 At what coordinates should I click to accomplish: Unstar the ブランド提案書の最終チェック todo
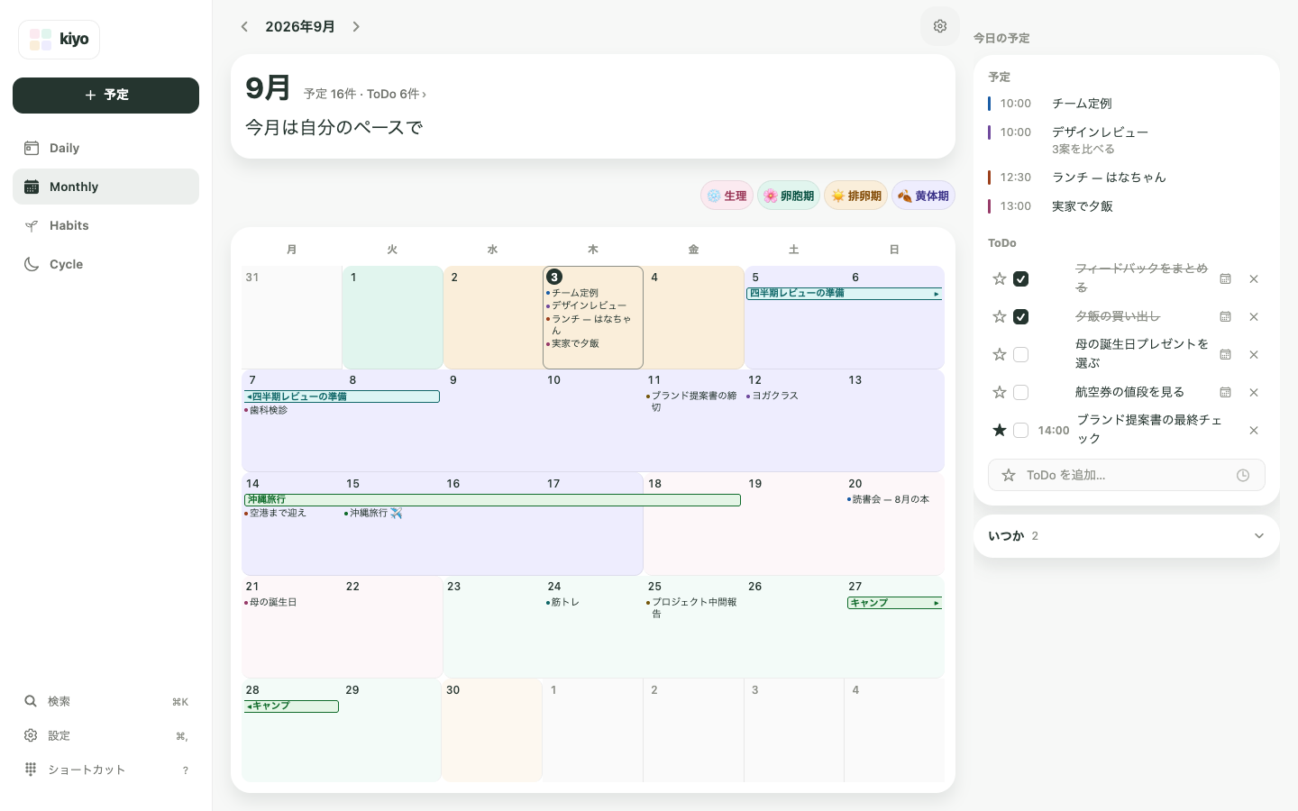click(1000, 430)
